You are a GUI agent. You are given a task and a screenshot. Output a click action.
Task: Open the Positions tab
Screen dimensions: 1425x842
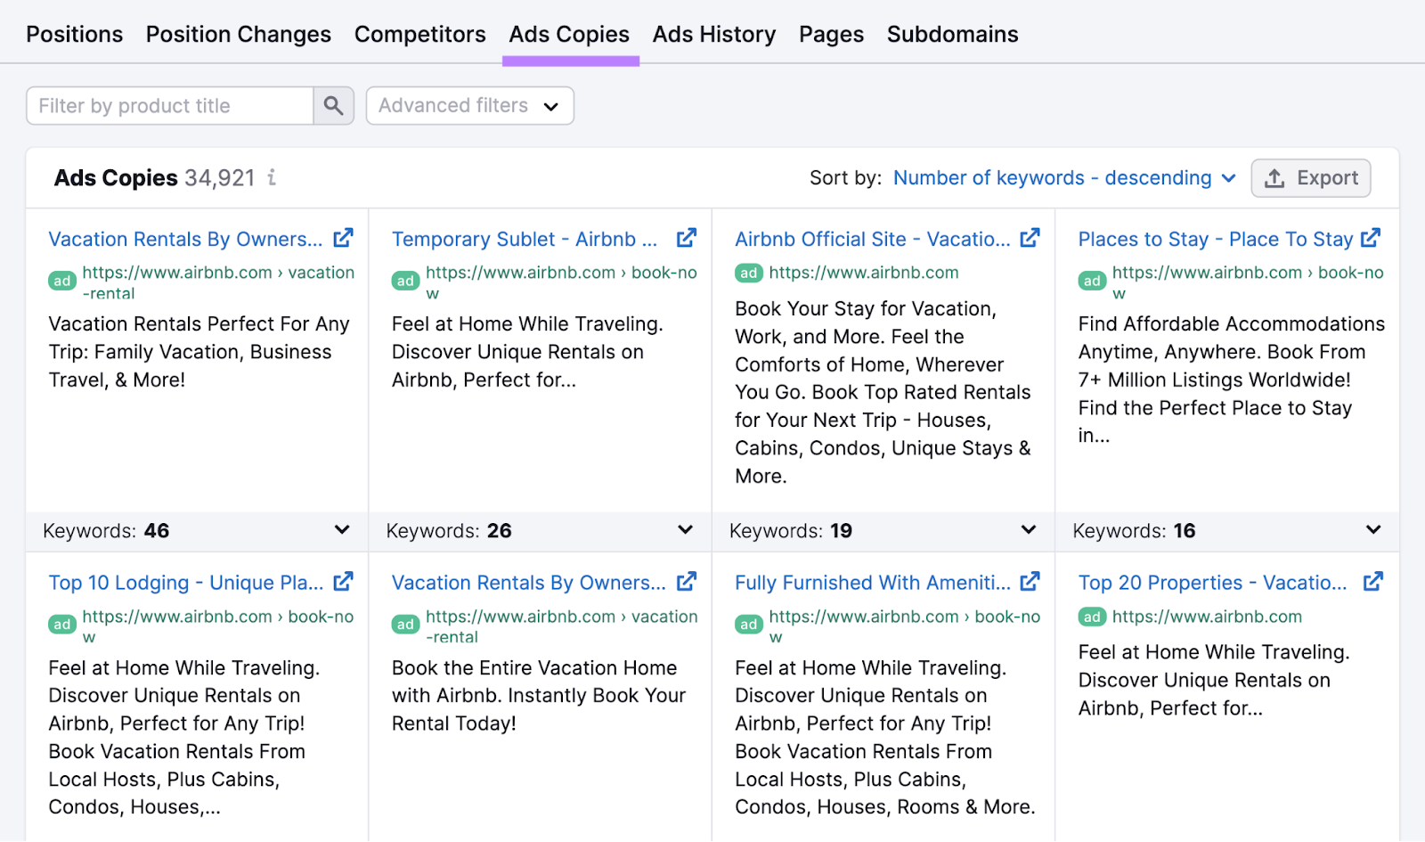75,34
